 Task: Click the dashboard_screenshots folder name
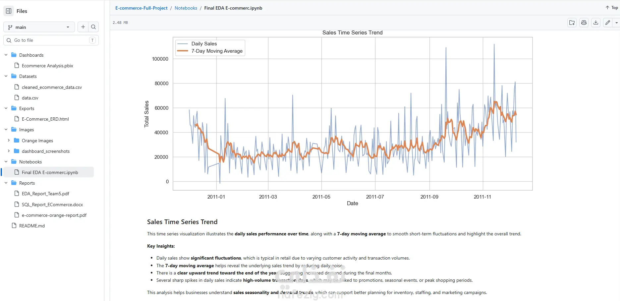pyautogui.click(x=46, y=151)
